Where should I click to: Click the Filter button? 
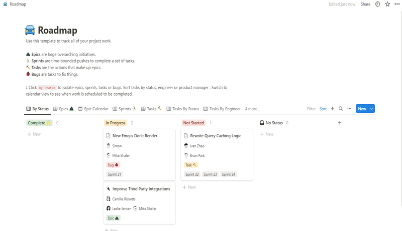coord(311,109)
